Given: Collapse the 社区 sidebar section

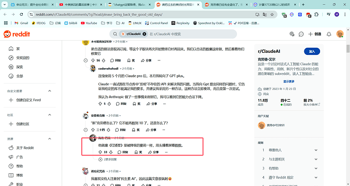Looking at the screenshot, I should pyautogui.click(x=50, y=115).
